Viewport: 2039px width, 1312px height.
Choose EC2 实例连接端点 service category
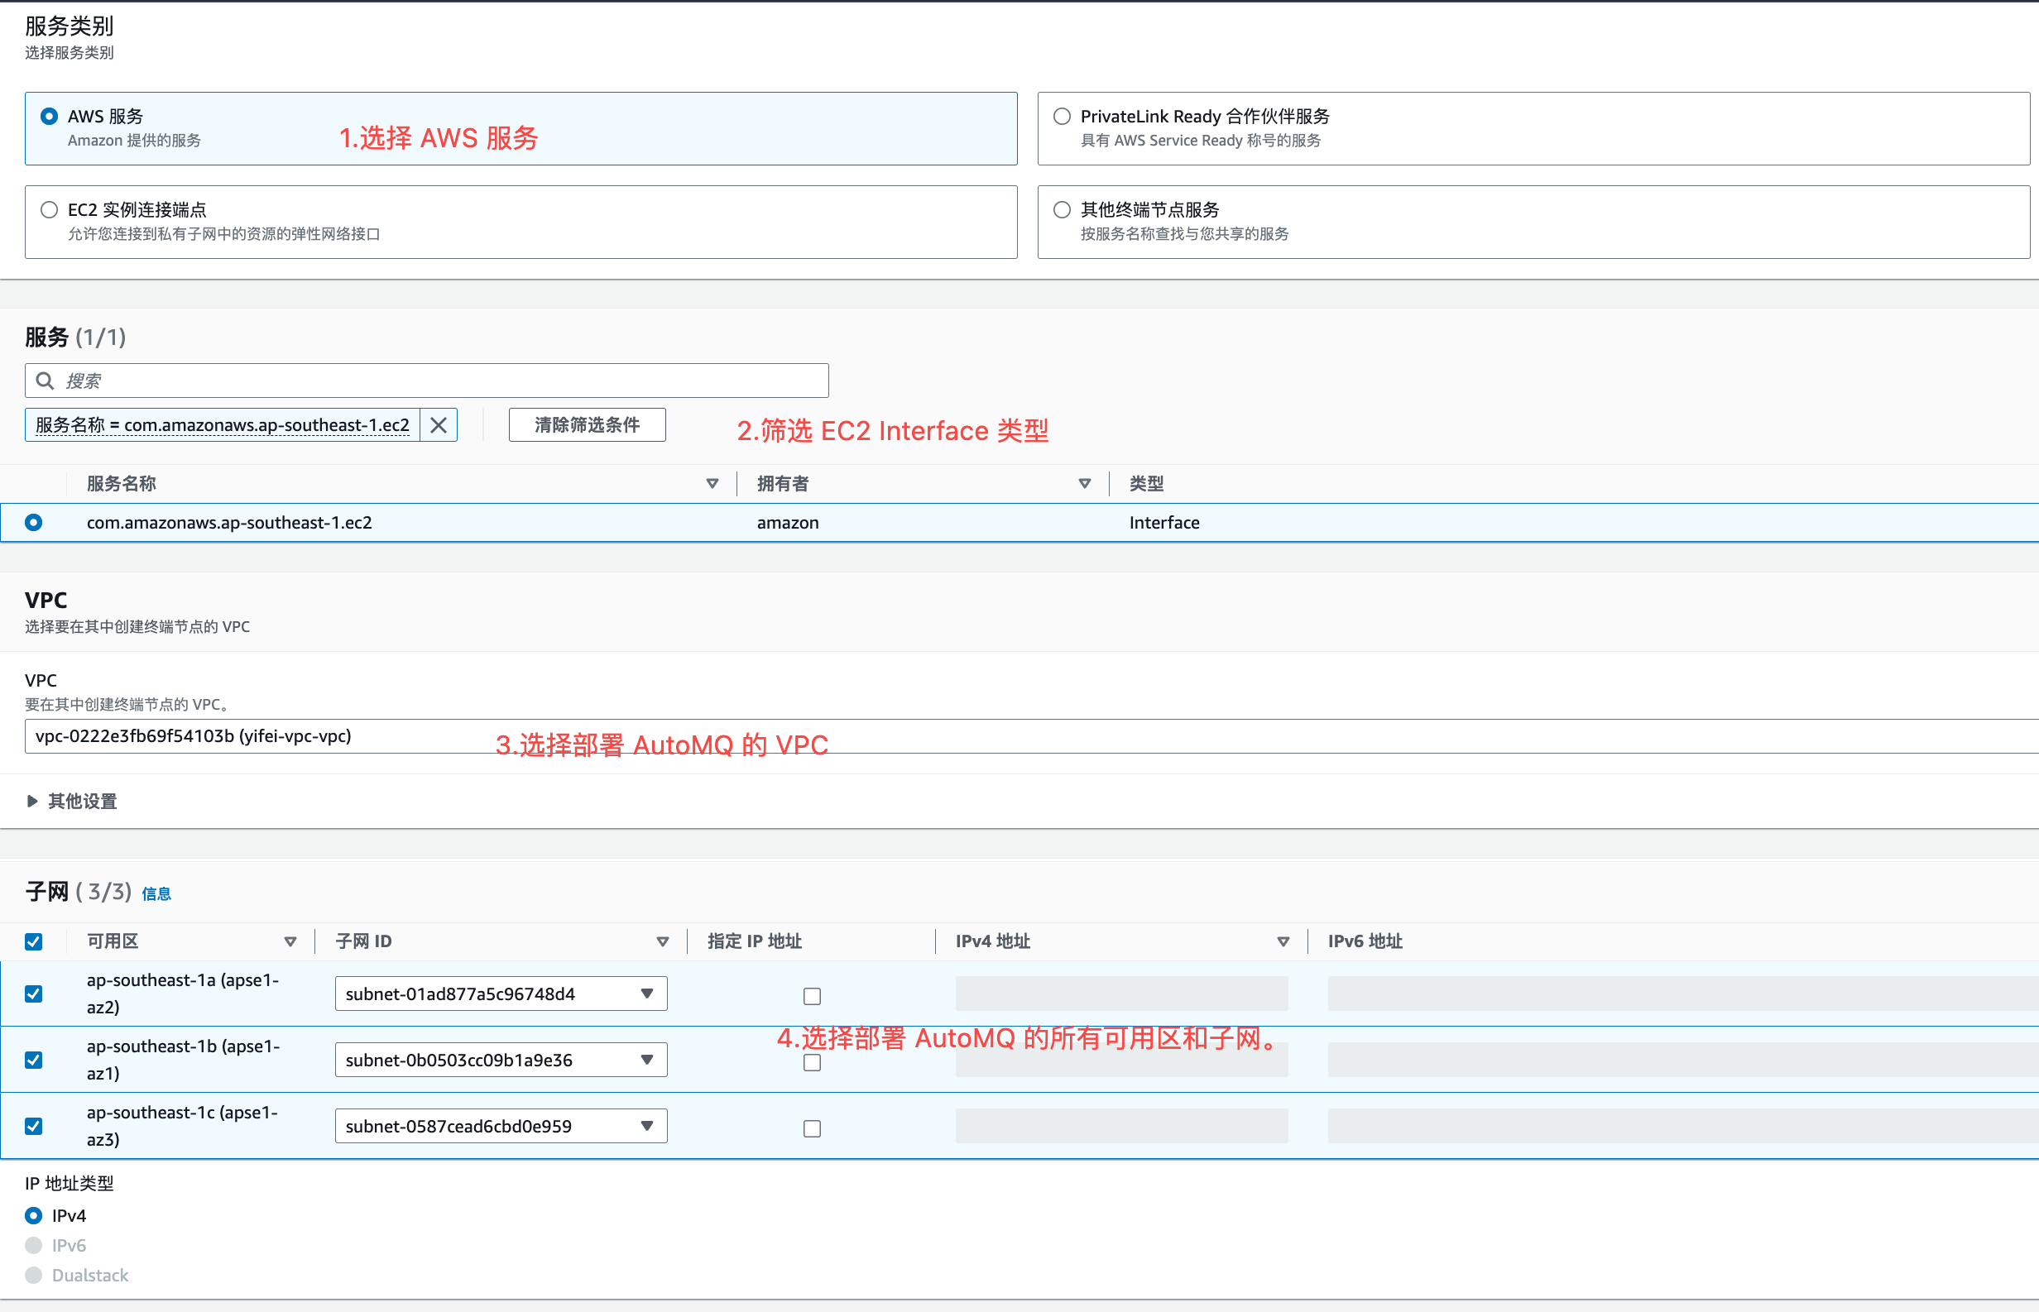[50, 209]
